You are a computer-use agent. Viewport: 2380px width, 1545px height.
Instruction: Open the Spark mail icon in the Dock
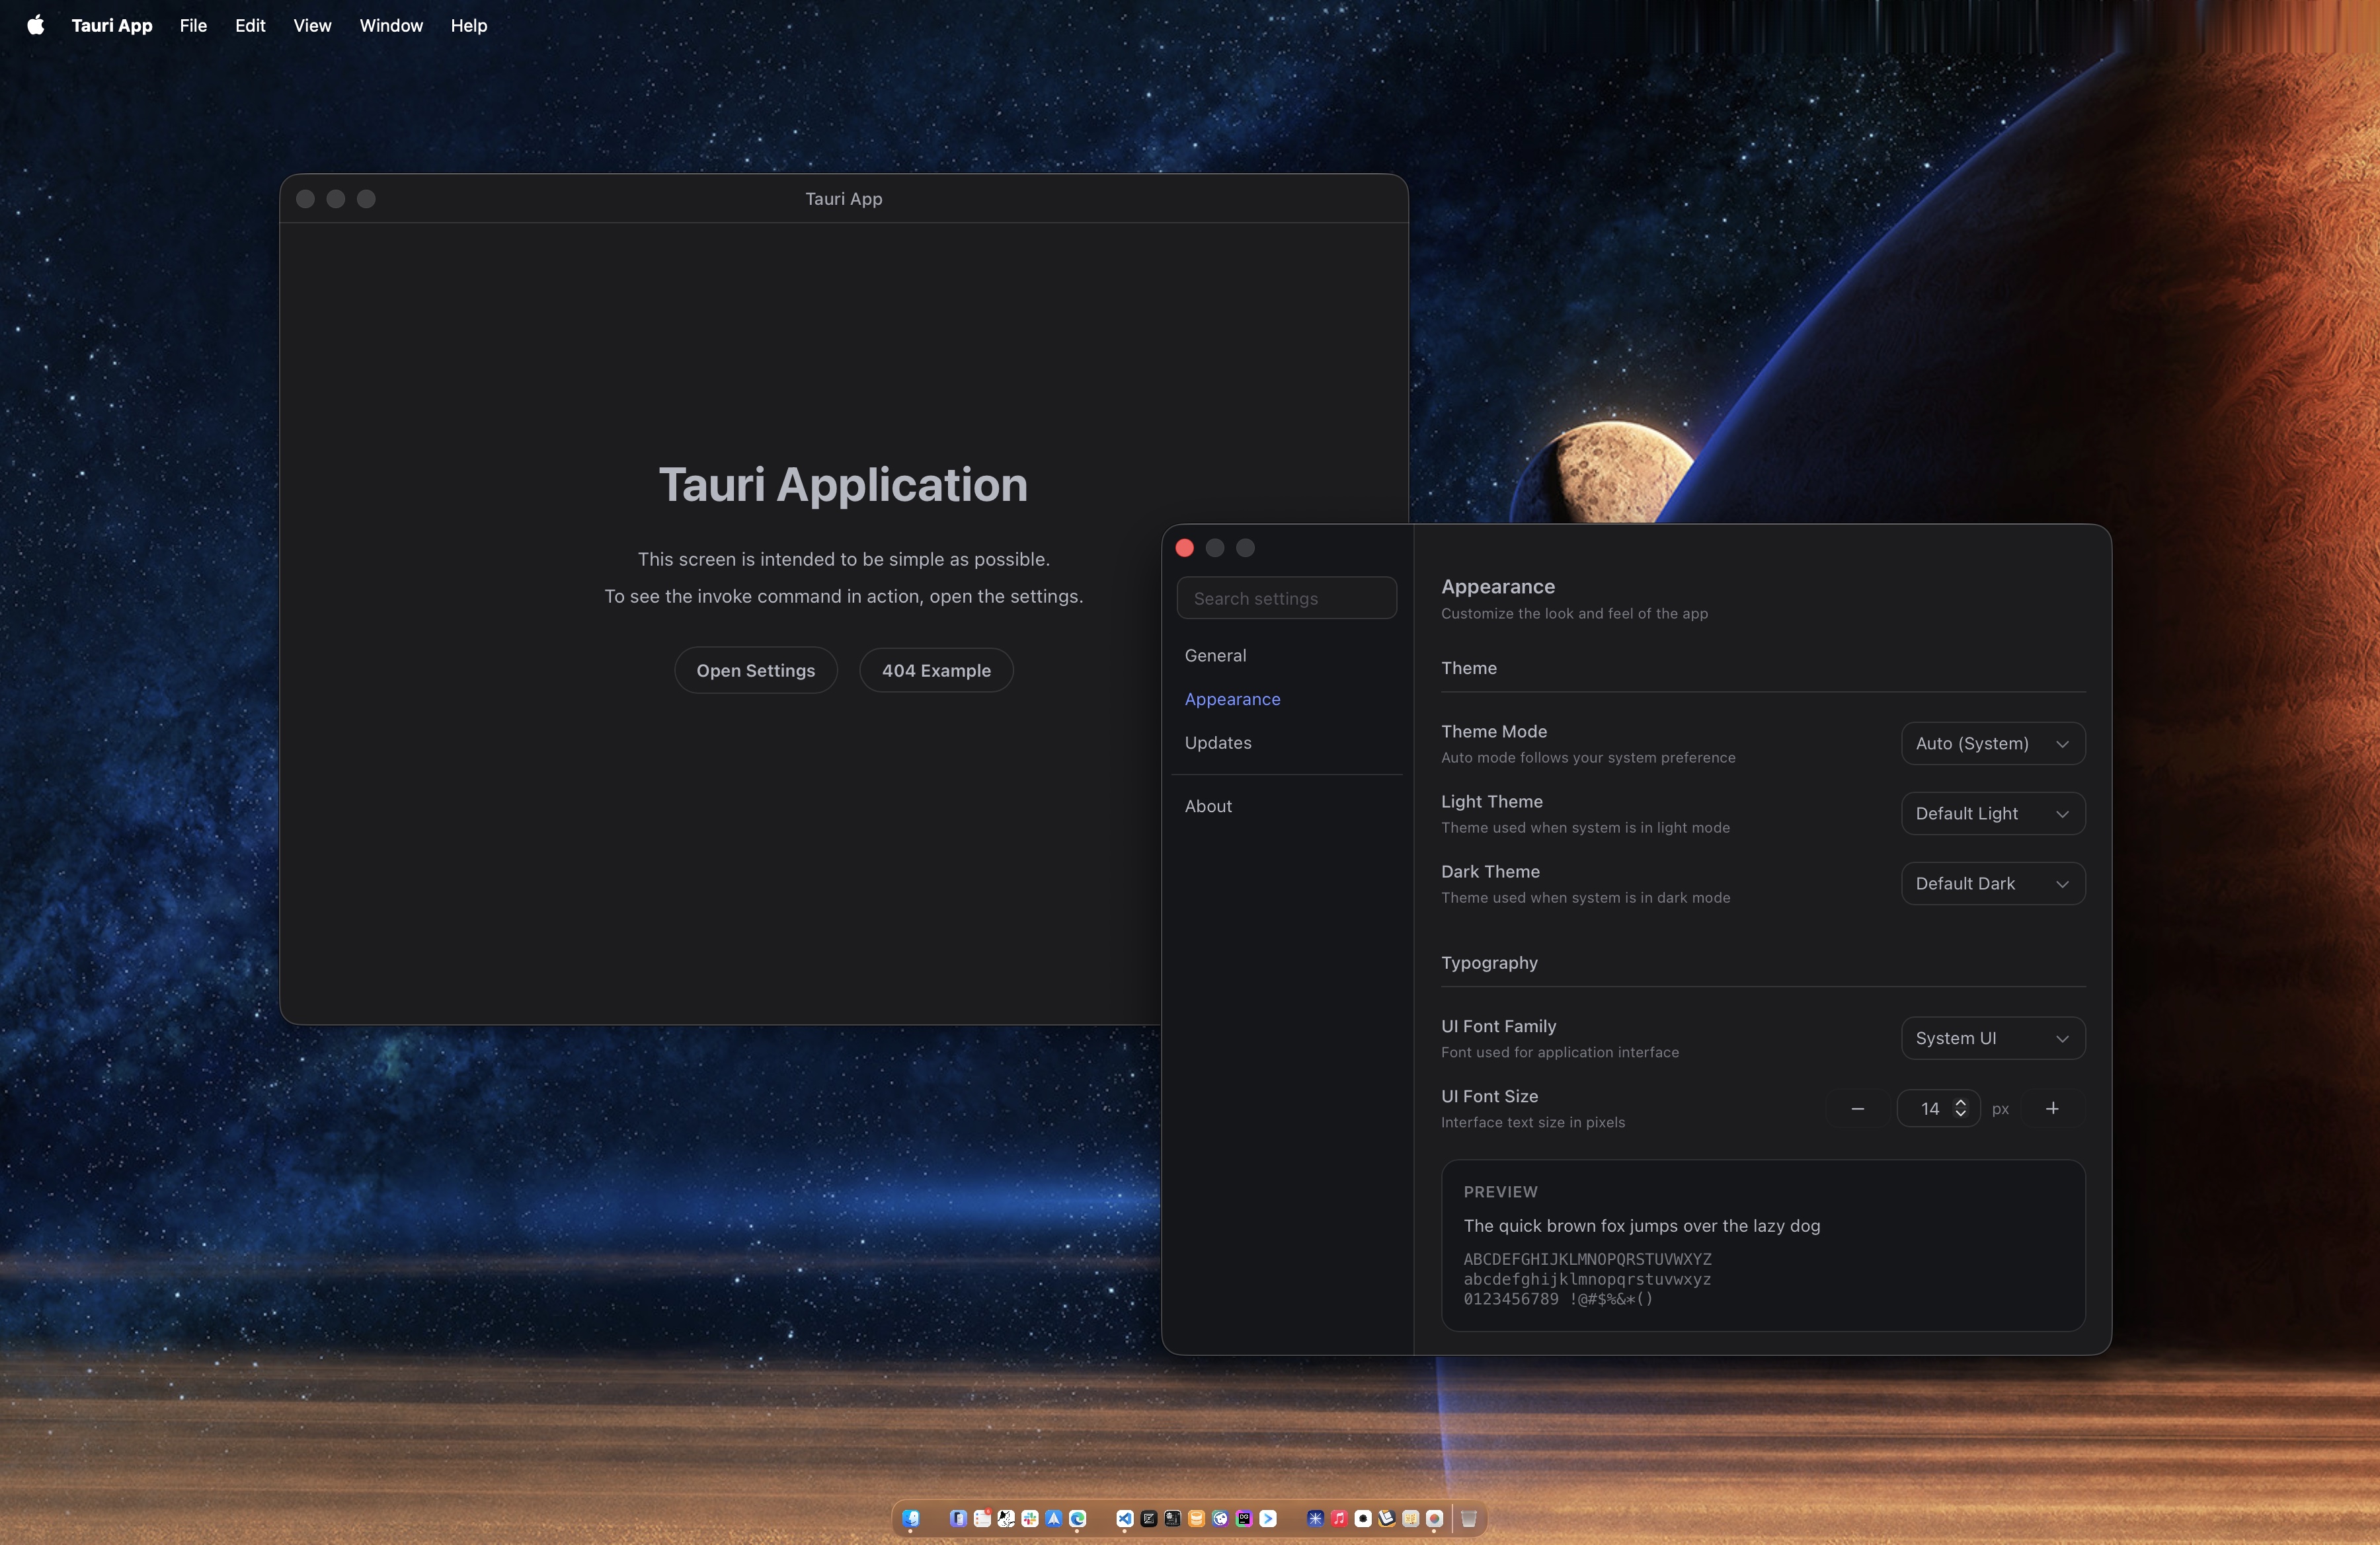[1054, 1518]
